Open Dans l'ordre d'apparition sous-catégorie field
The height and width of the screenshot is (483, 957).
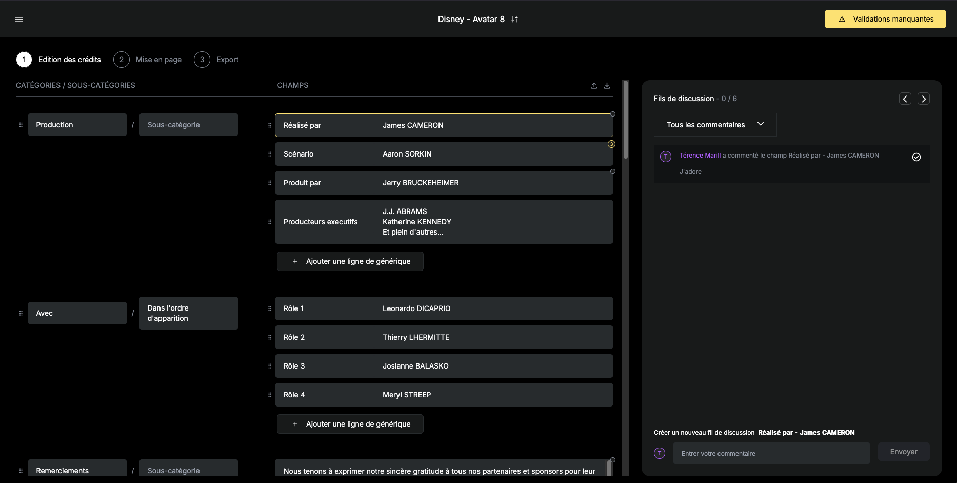[188, 313]
